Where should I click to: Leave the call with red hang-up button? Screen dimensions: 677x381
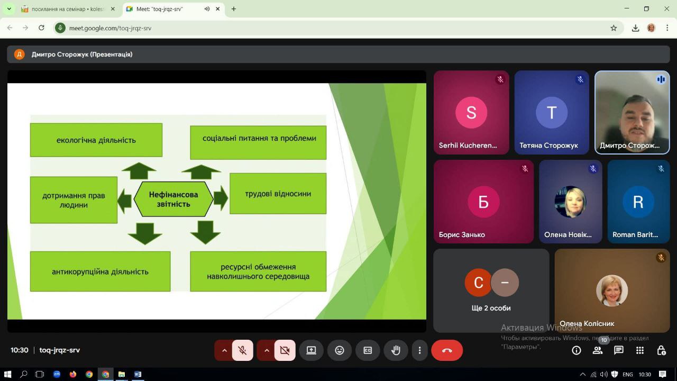coord(447,350)
